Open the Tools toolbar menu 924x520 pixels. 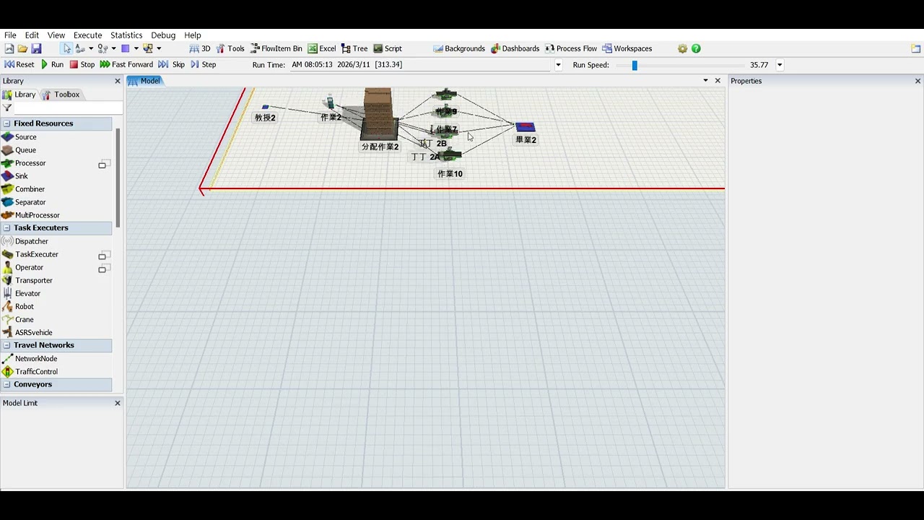pyautogui.click(x=230, y=48)
